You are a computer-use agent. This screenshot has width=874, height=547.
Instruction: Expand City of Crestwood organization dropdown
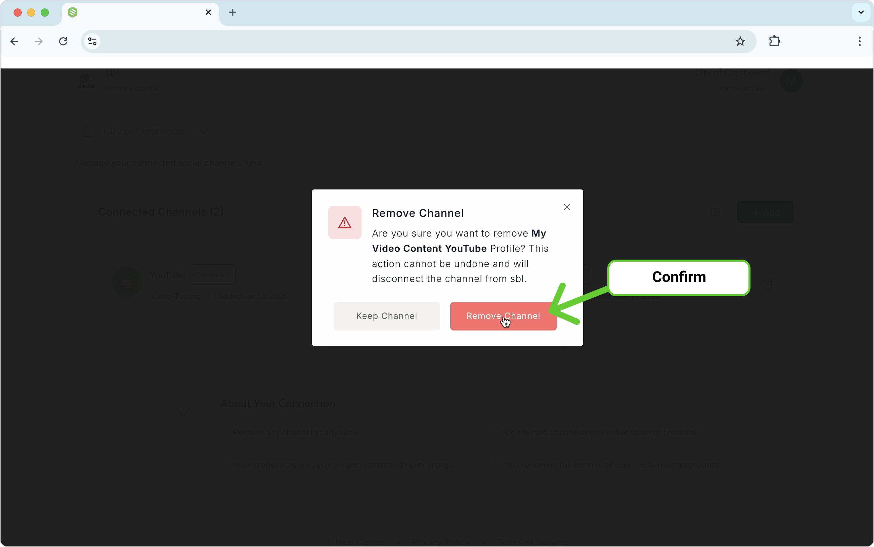[203, 131]
